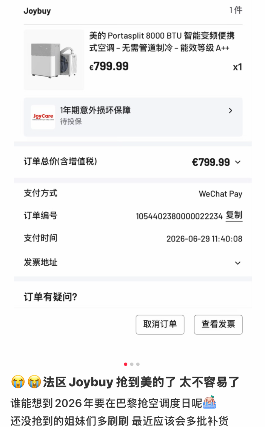This screenshot has width=265, height=427.
Task: Open the 美的 Portasplit 8000 BTU product title
Action: pos(162,42)
